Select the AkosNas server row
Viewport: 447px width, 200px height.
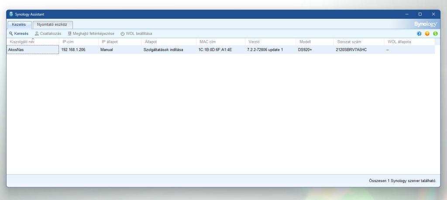coord(32,50)
